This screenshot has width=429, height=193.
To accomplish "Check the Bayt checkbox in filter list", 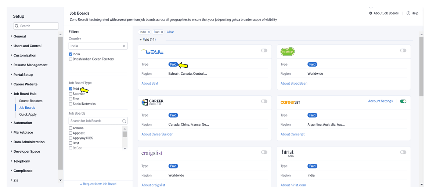I will [71, 143].
